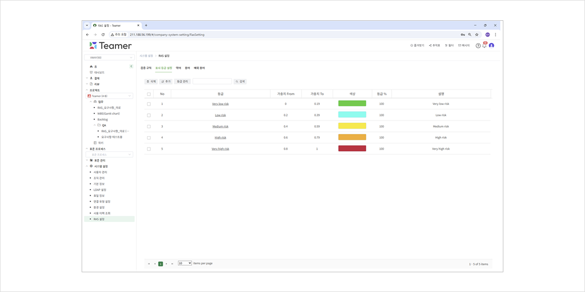Image resolution: width=585 pixels, height=292 pixels.
Task: Click the help question mark icon
Action: click(478, 46)
